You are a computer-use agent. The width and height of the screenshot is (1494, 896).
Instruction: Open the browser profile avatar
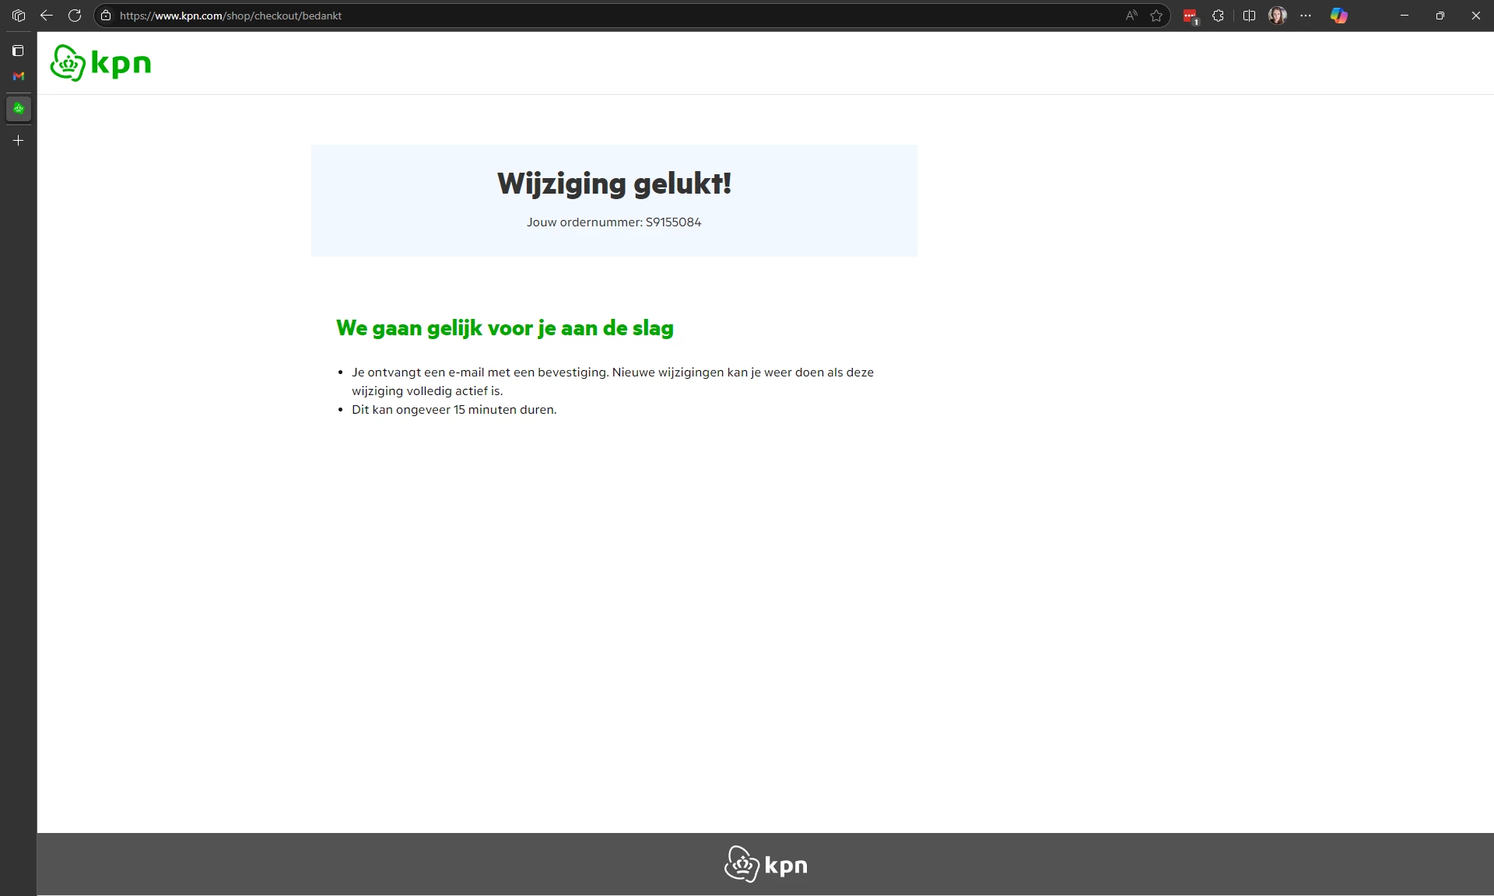[x=1277, y=16]
